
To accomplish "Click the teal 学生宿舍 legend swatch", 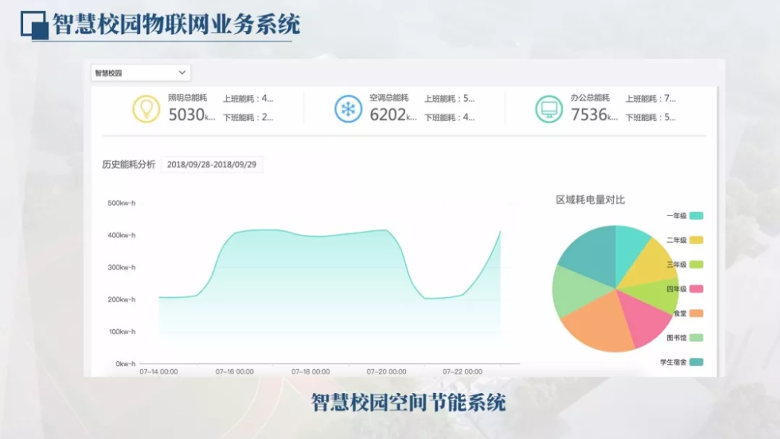I will point(696,362).
